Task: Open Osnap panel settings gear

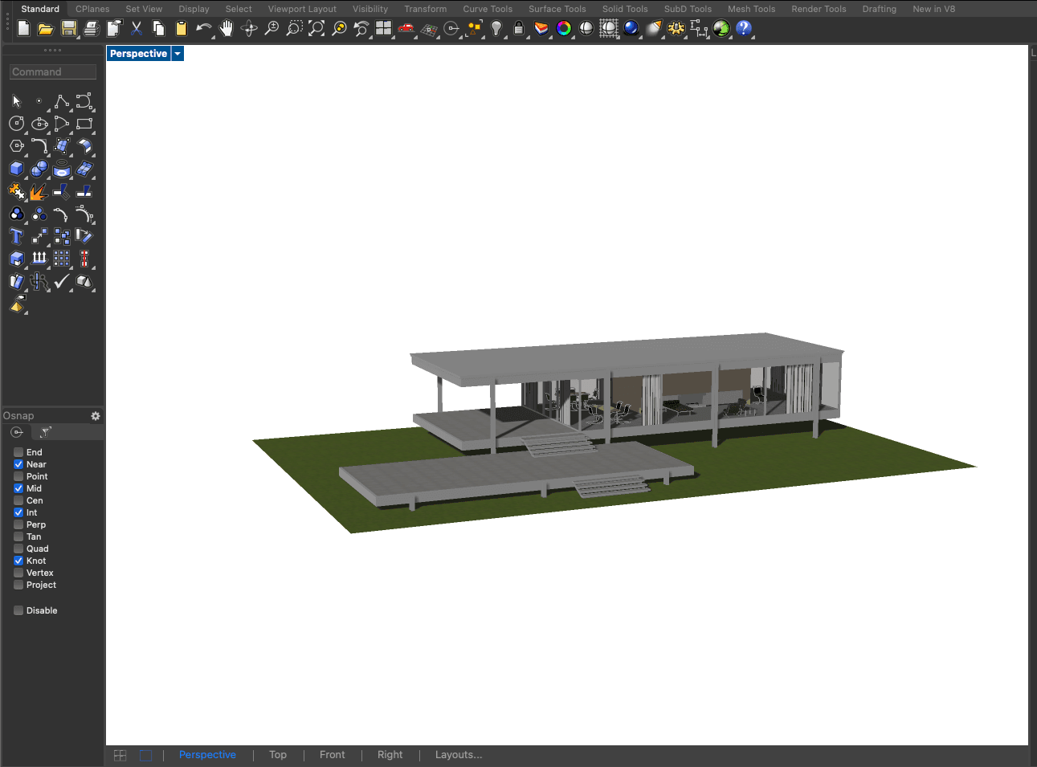Action: pos(96,416)
